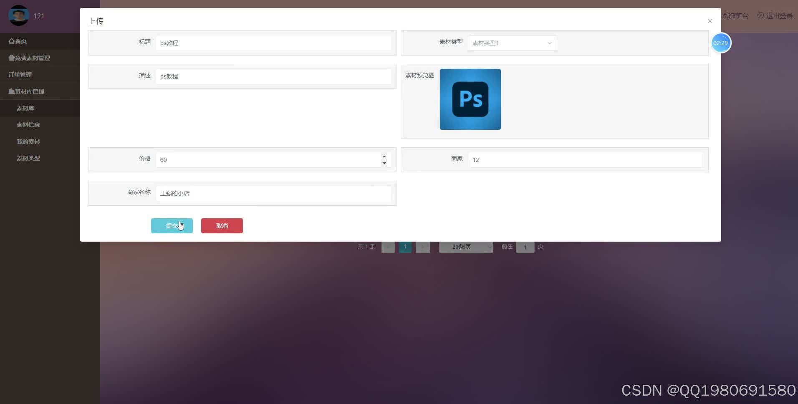Click the 标题 input field
Screen dimensions: 798x404
[x=274, y=43]
